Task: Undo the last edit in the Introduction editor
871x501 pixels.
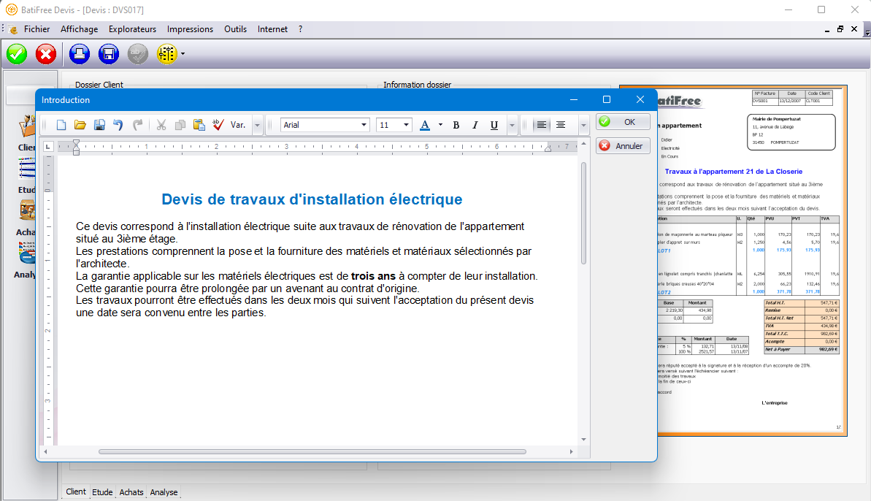Action: point(118,125)
